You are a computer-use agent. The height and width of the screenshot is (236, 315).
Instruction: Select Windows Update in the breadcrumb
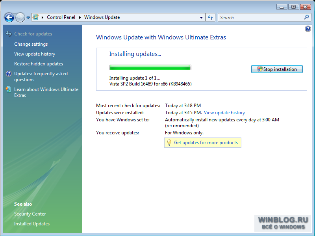pos(102,17)
